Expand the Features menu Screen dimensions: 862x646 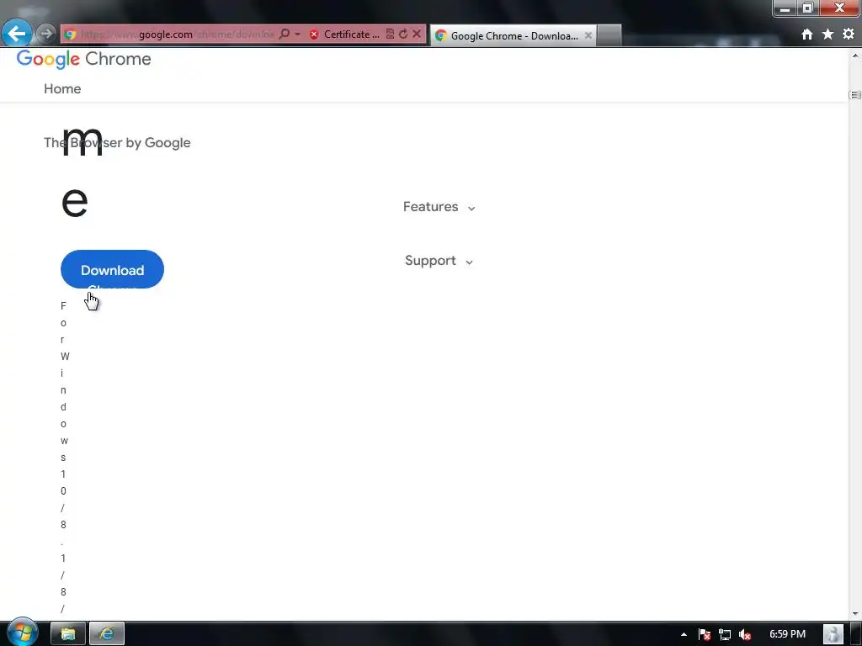click(439, 207)
